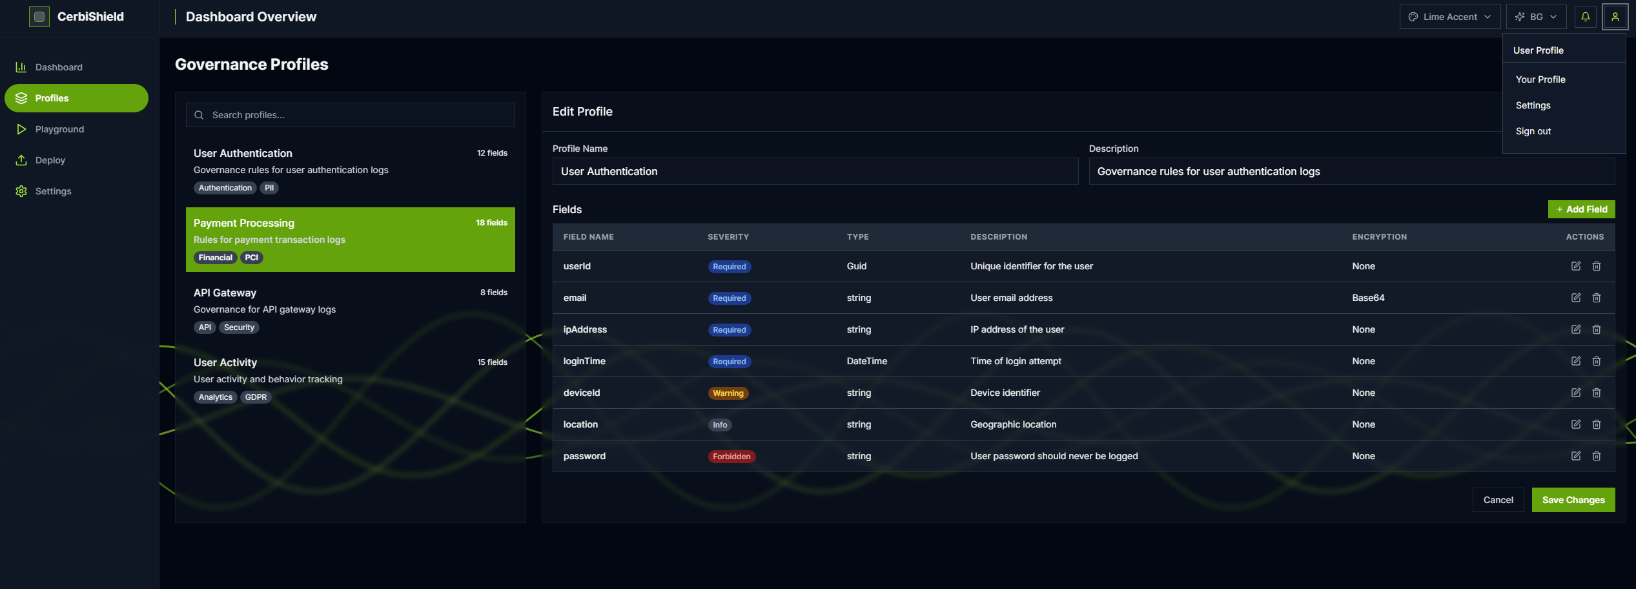Sign out from the account menu
Viewport: 1636px width, 589px height.
1533,131
